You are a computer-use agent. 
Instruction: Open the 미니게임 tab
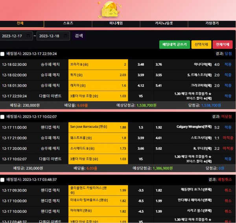(116, 23)
